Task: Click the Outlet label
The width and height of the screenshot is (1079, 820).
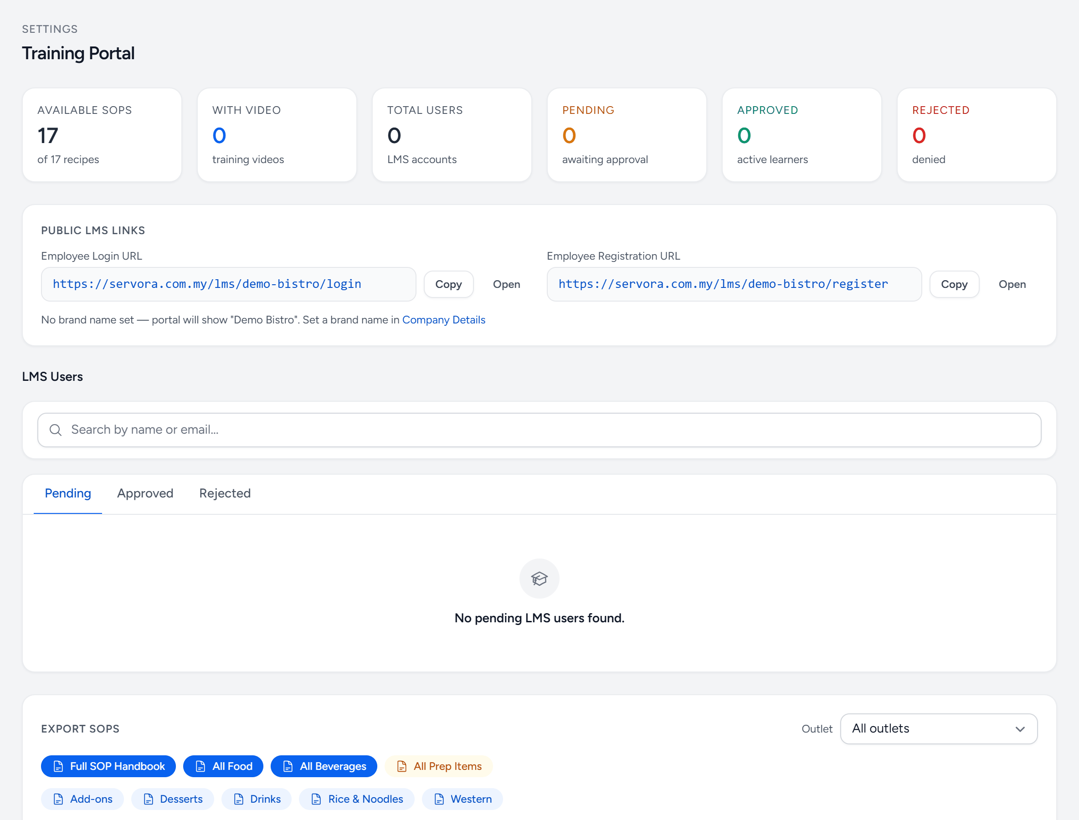Action: tap(817, 729)
